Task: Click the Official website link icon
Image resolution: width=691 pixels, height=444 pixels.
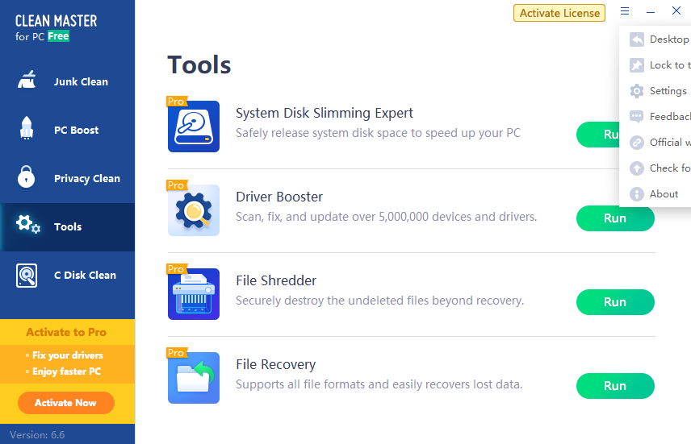Action: pyautogui.click(x=636, y=143)
